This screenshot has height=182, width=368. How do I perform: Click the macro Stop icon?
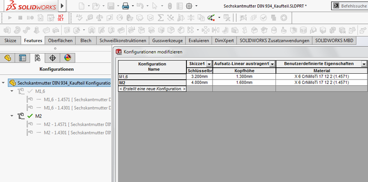click(x=20, y=17)
